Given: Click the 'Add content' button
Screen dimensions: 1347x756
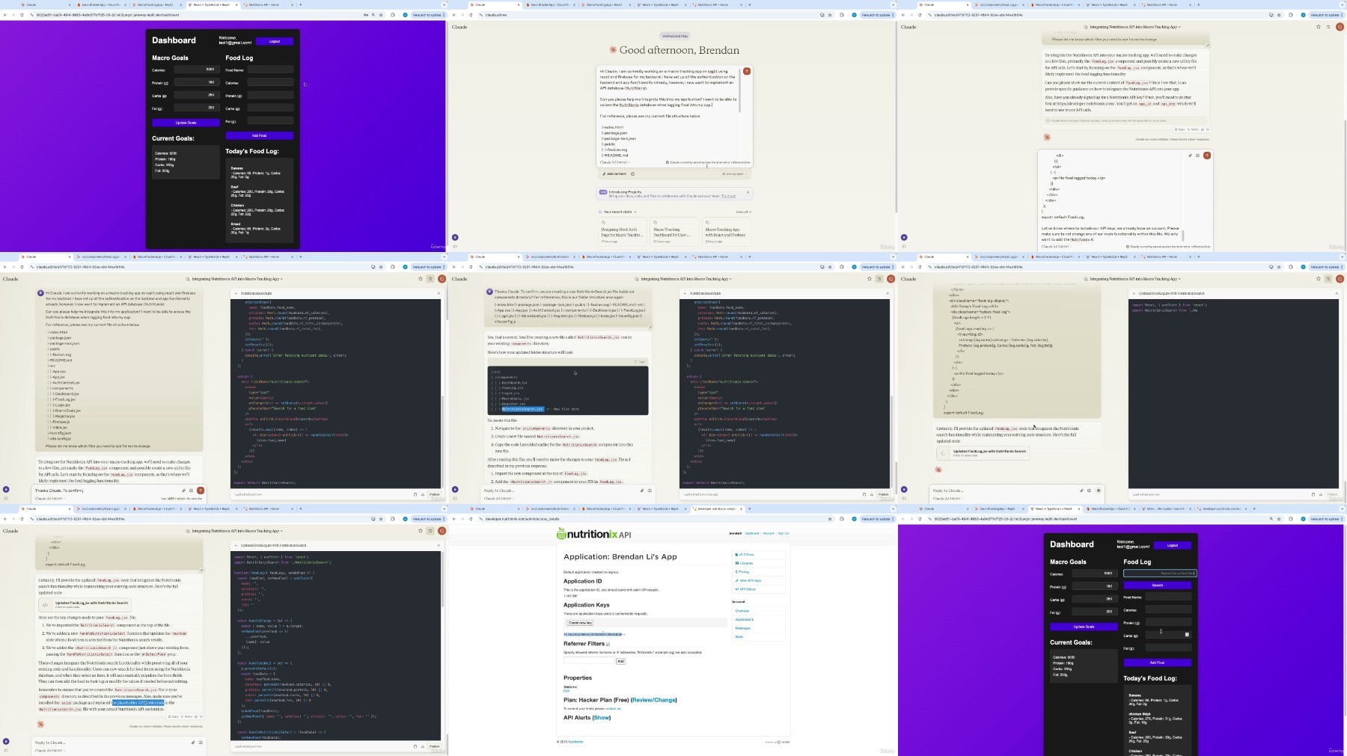Looking at the screenshot, I should pyautogui.click(x=614, y=173).
